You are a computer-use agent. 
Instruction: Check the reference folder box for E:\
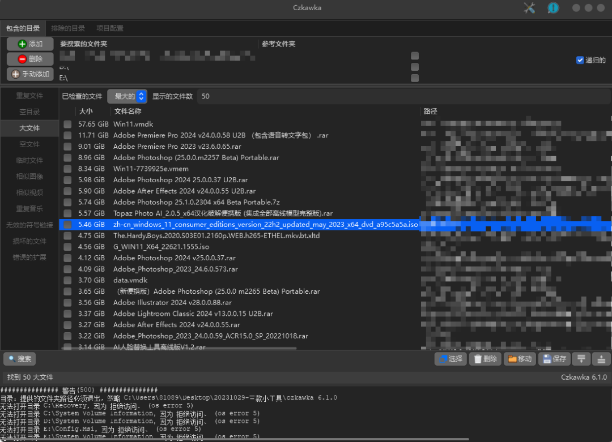415,78
